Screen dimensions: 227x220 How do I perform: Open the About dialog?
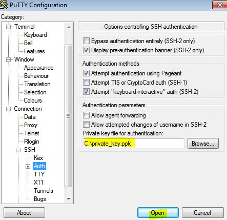[x=24, y=213]
